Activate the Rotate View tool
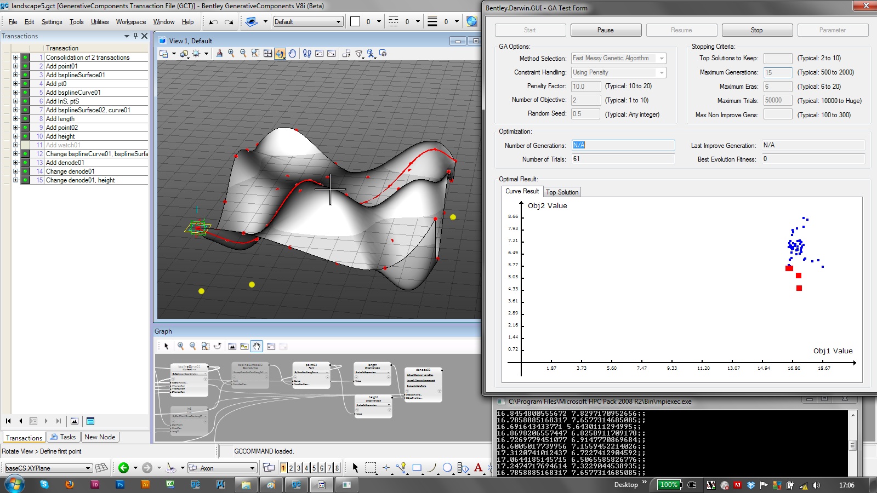 [x=280, y=53]
